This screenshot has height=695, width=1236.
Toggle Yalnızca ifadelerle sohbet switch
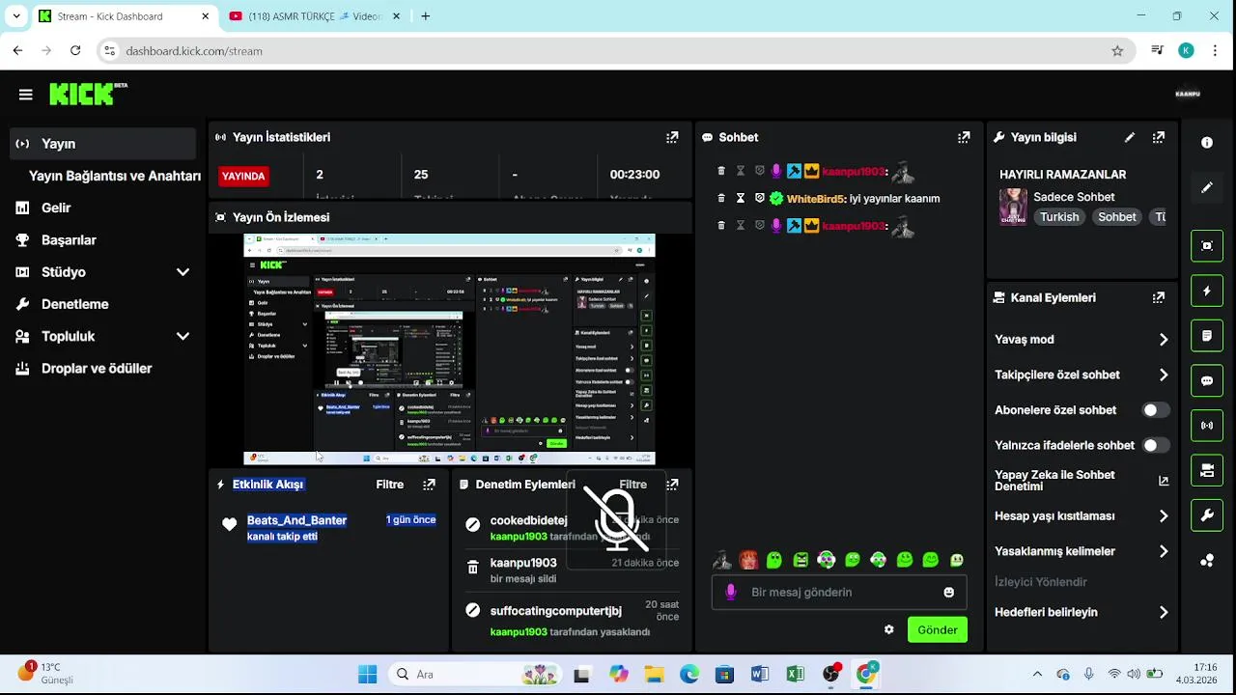coord(1156,445)
